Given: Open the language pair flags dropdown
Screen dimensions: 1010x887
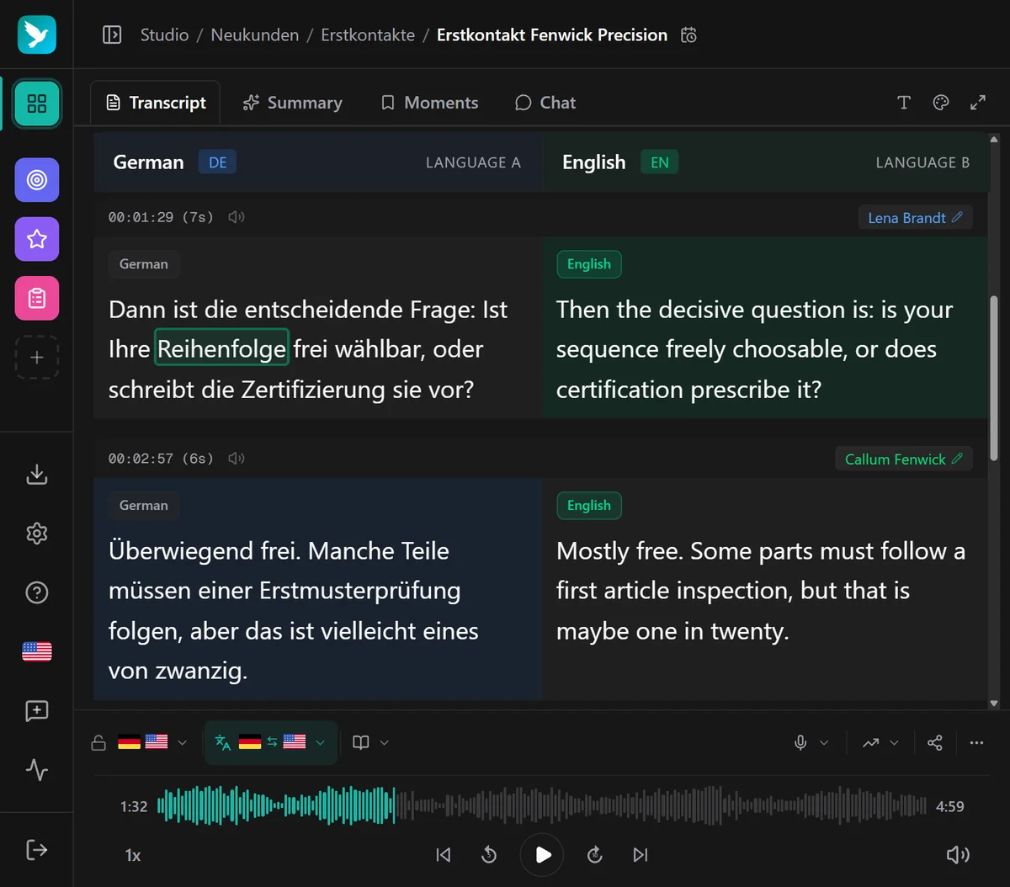Looking at the screenshot, I should click(152, 742).
